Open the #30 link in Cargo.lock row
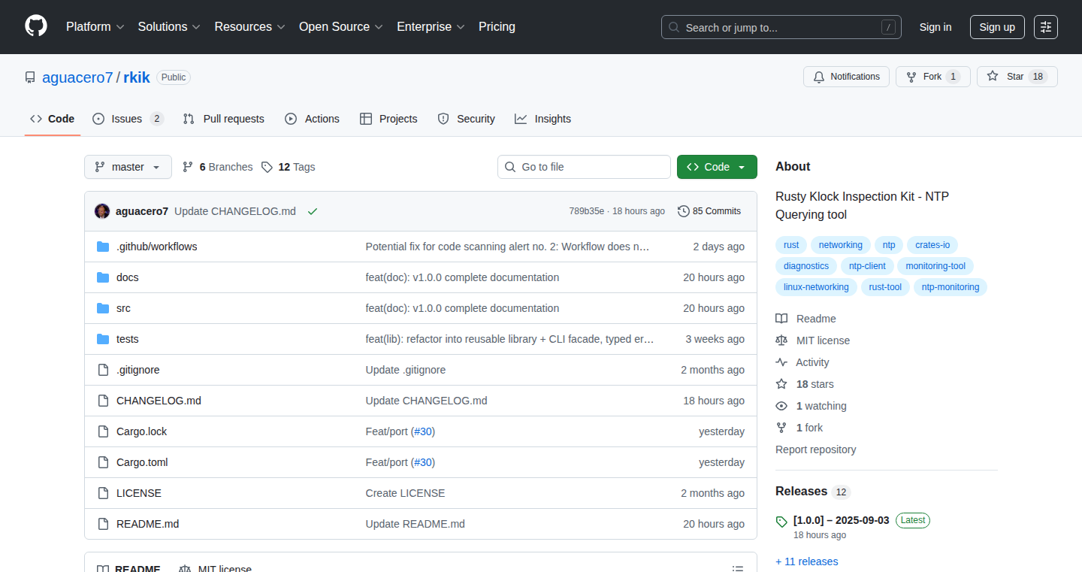The image size is (1082, 572). [423, 431]
